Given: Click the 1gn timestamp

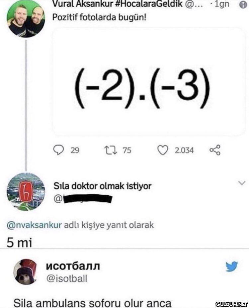Looking at the screenshot, I should pos(222,4).
